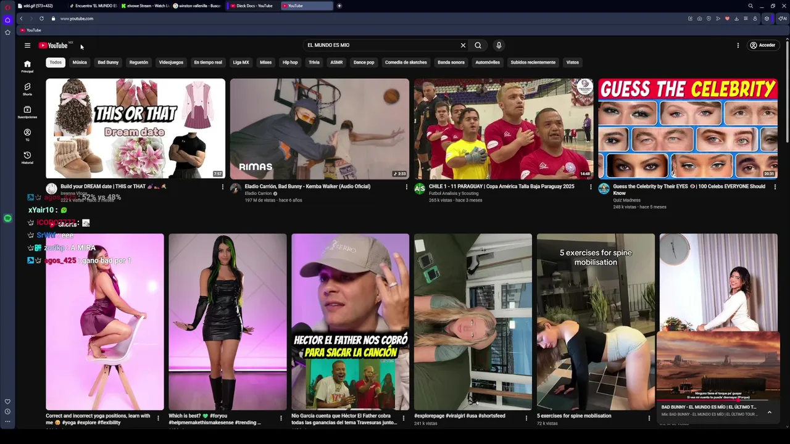The width and height of the screenshot is (790, 444).
Task: Open Historial in the YouTube sidebar
Action: coord(27,158)
